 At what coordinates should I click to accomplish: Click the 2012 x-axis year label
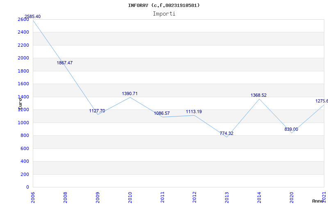pos(194,198)
